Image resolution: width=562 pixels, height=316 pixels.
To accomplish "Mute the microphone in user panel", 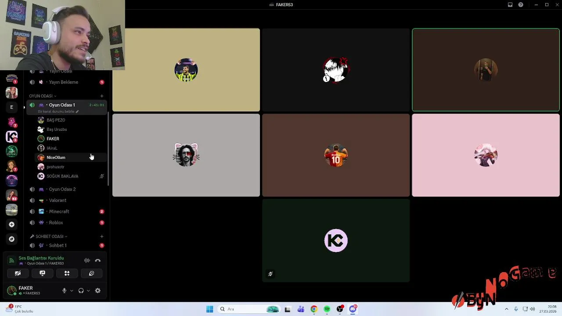I will tap(64, 291).
